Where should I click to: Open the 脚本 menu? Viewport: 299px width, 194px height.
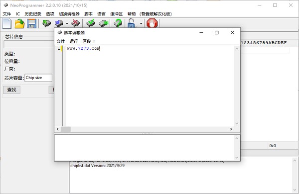89,14
